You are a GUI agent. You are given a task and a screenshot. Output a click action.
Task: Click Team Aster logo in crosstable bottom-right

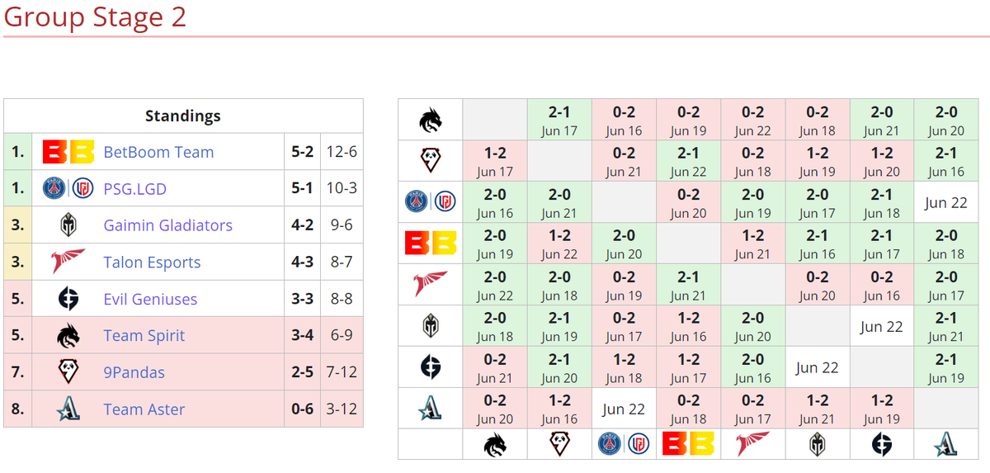point(946,444)
